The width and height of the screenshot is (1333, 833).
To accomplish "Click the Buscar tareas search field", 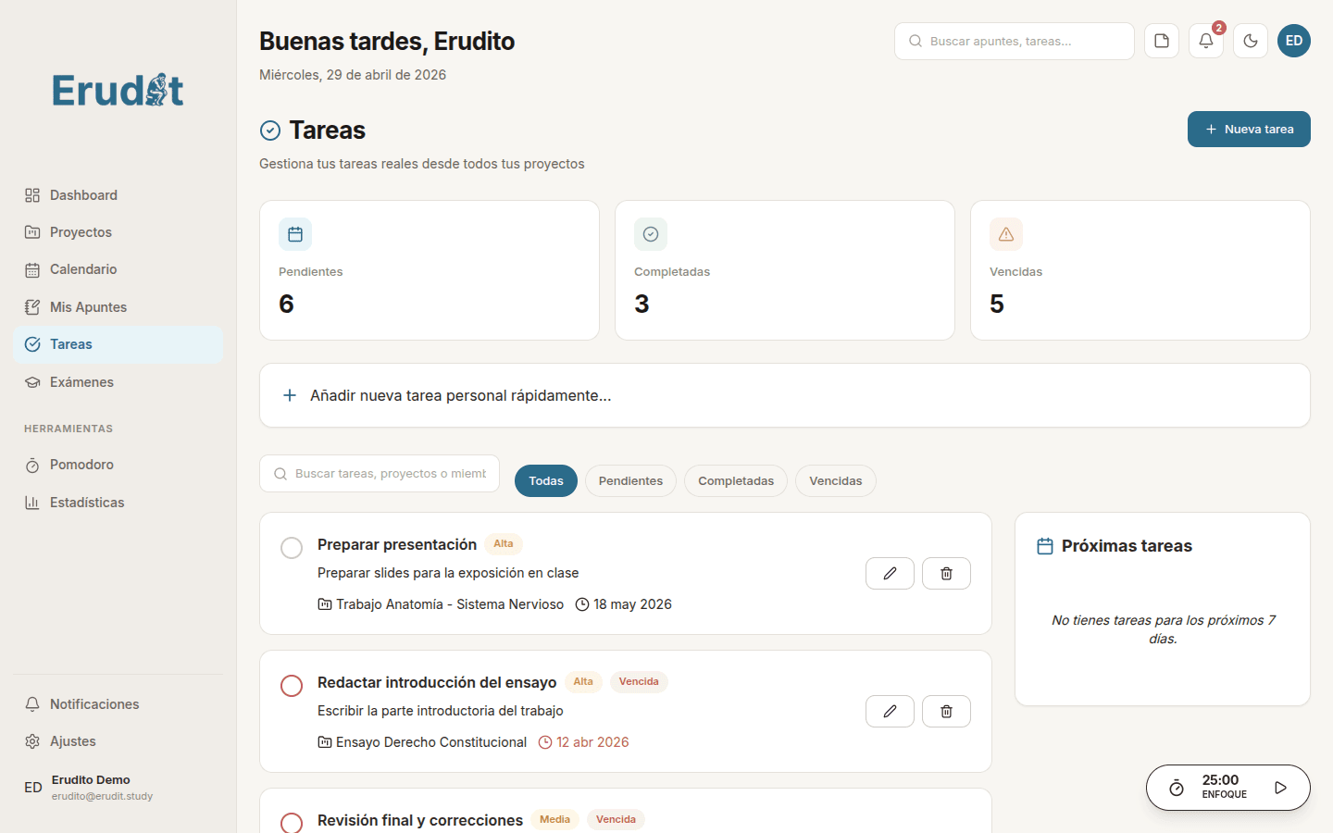I will 380,473.
